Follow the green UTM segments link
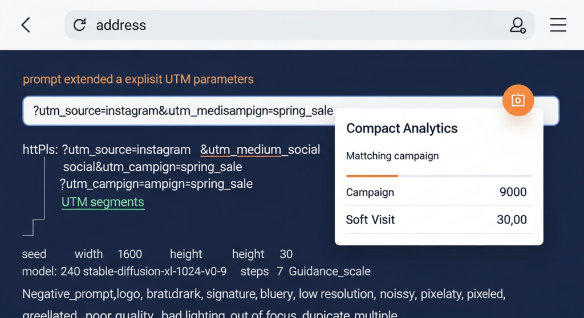The image size is (584, 318). point(103,202)
